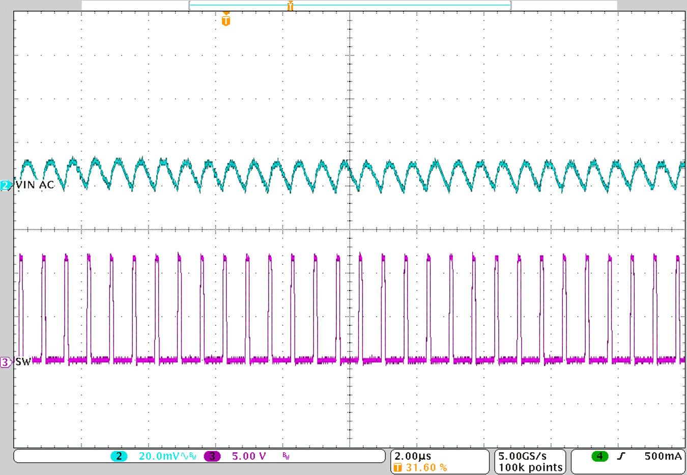Select the cyan Channel 2 badge

click(x=119, y=456)
